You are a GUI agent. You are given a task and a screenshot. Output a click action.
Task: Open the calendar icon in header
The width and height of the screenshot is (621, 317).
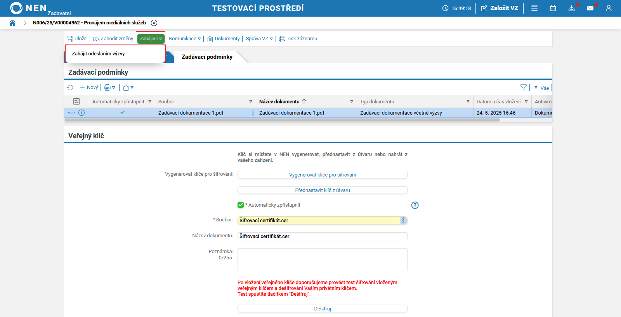(553, 8)
